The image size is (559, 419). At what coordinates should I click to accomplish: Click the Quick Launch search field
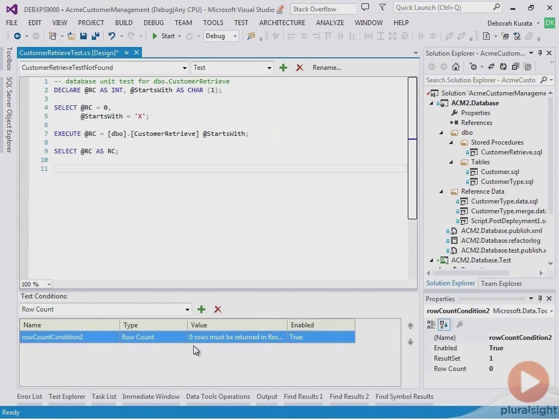pyautogui.click(x=448, y=8)
